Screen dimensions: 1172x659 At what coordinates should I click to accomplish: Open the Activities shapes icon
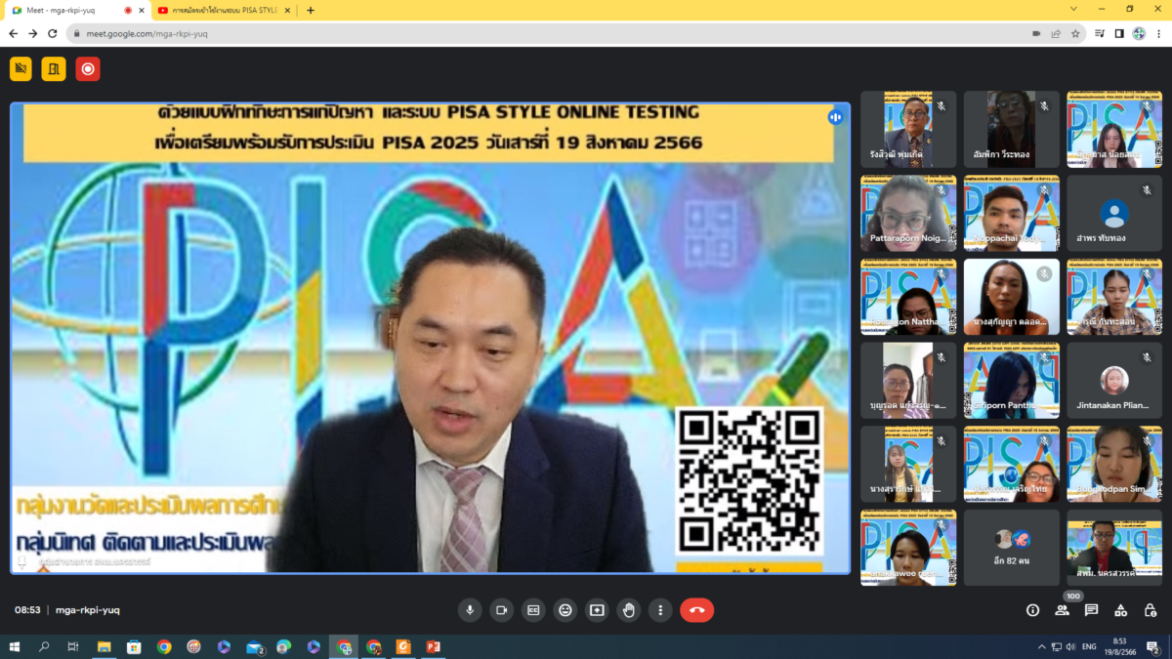click(1120, 610)
